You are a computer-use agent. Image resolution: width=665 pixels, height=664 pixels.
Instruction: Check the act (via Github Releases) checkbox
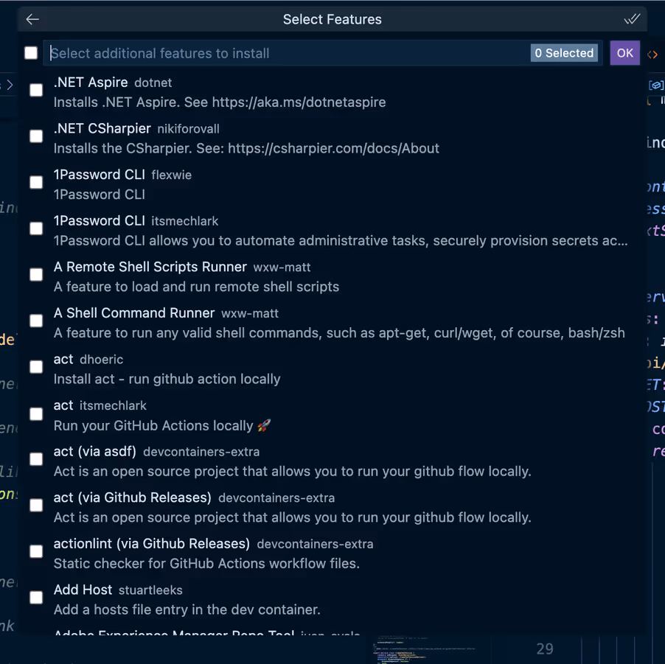[x=36, y=505]
